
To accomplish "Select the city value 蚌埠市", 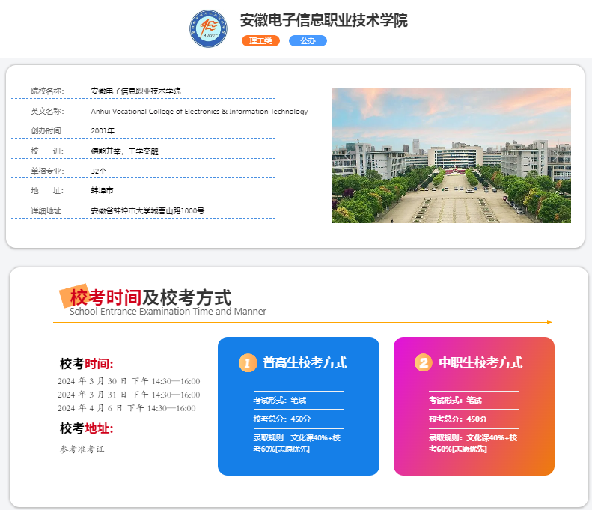I will pos(102,191).
